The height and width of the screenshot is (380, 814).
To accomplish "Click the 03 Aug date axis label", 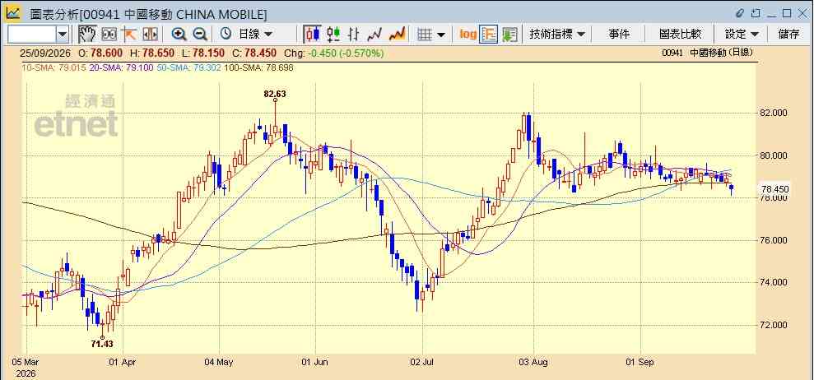I will [x=533, y=362].
